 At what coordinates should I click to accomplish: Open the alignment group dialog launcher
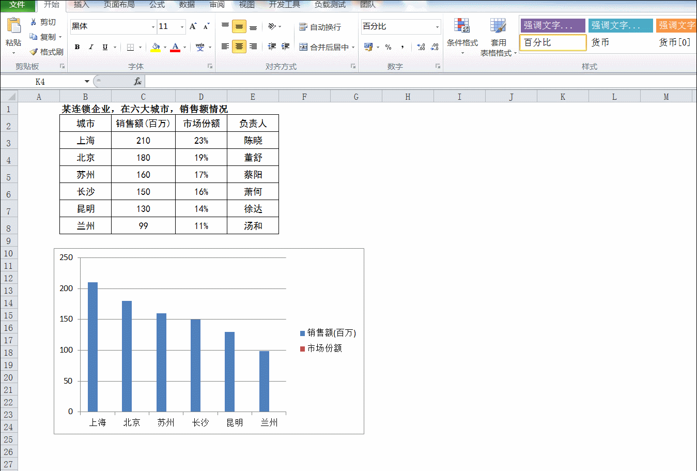[x=353, y=66]
